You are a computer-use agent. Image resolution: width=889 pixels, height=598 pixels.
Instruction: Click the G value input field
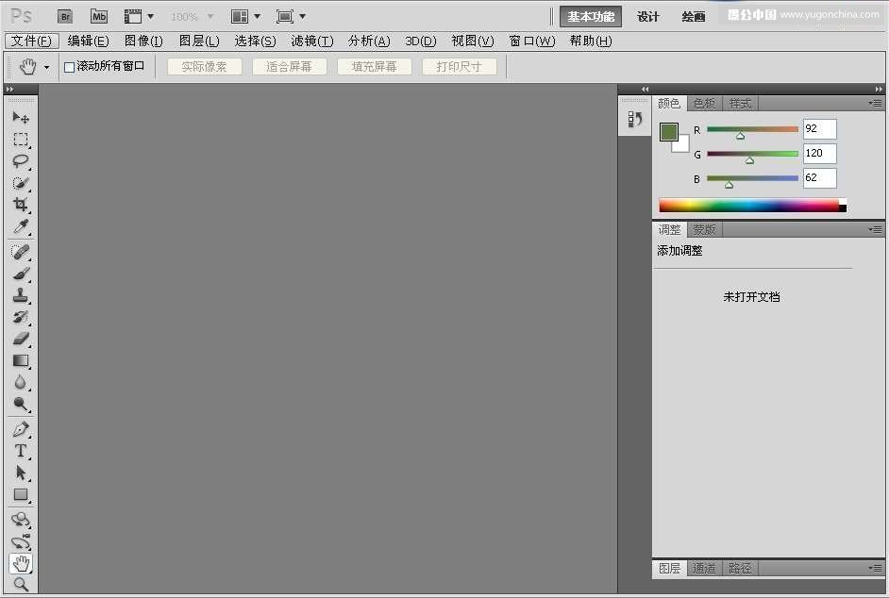click(x=820, y=154)
